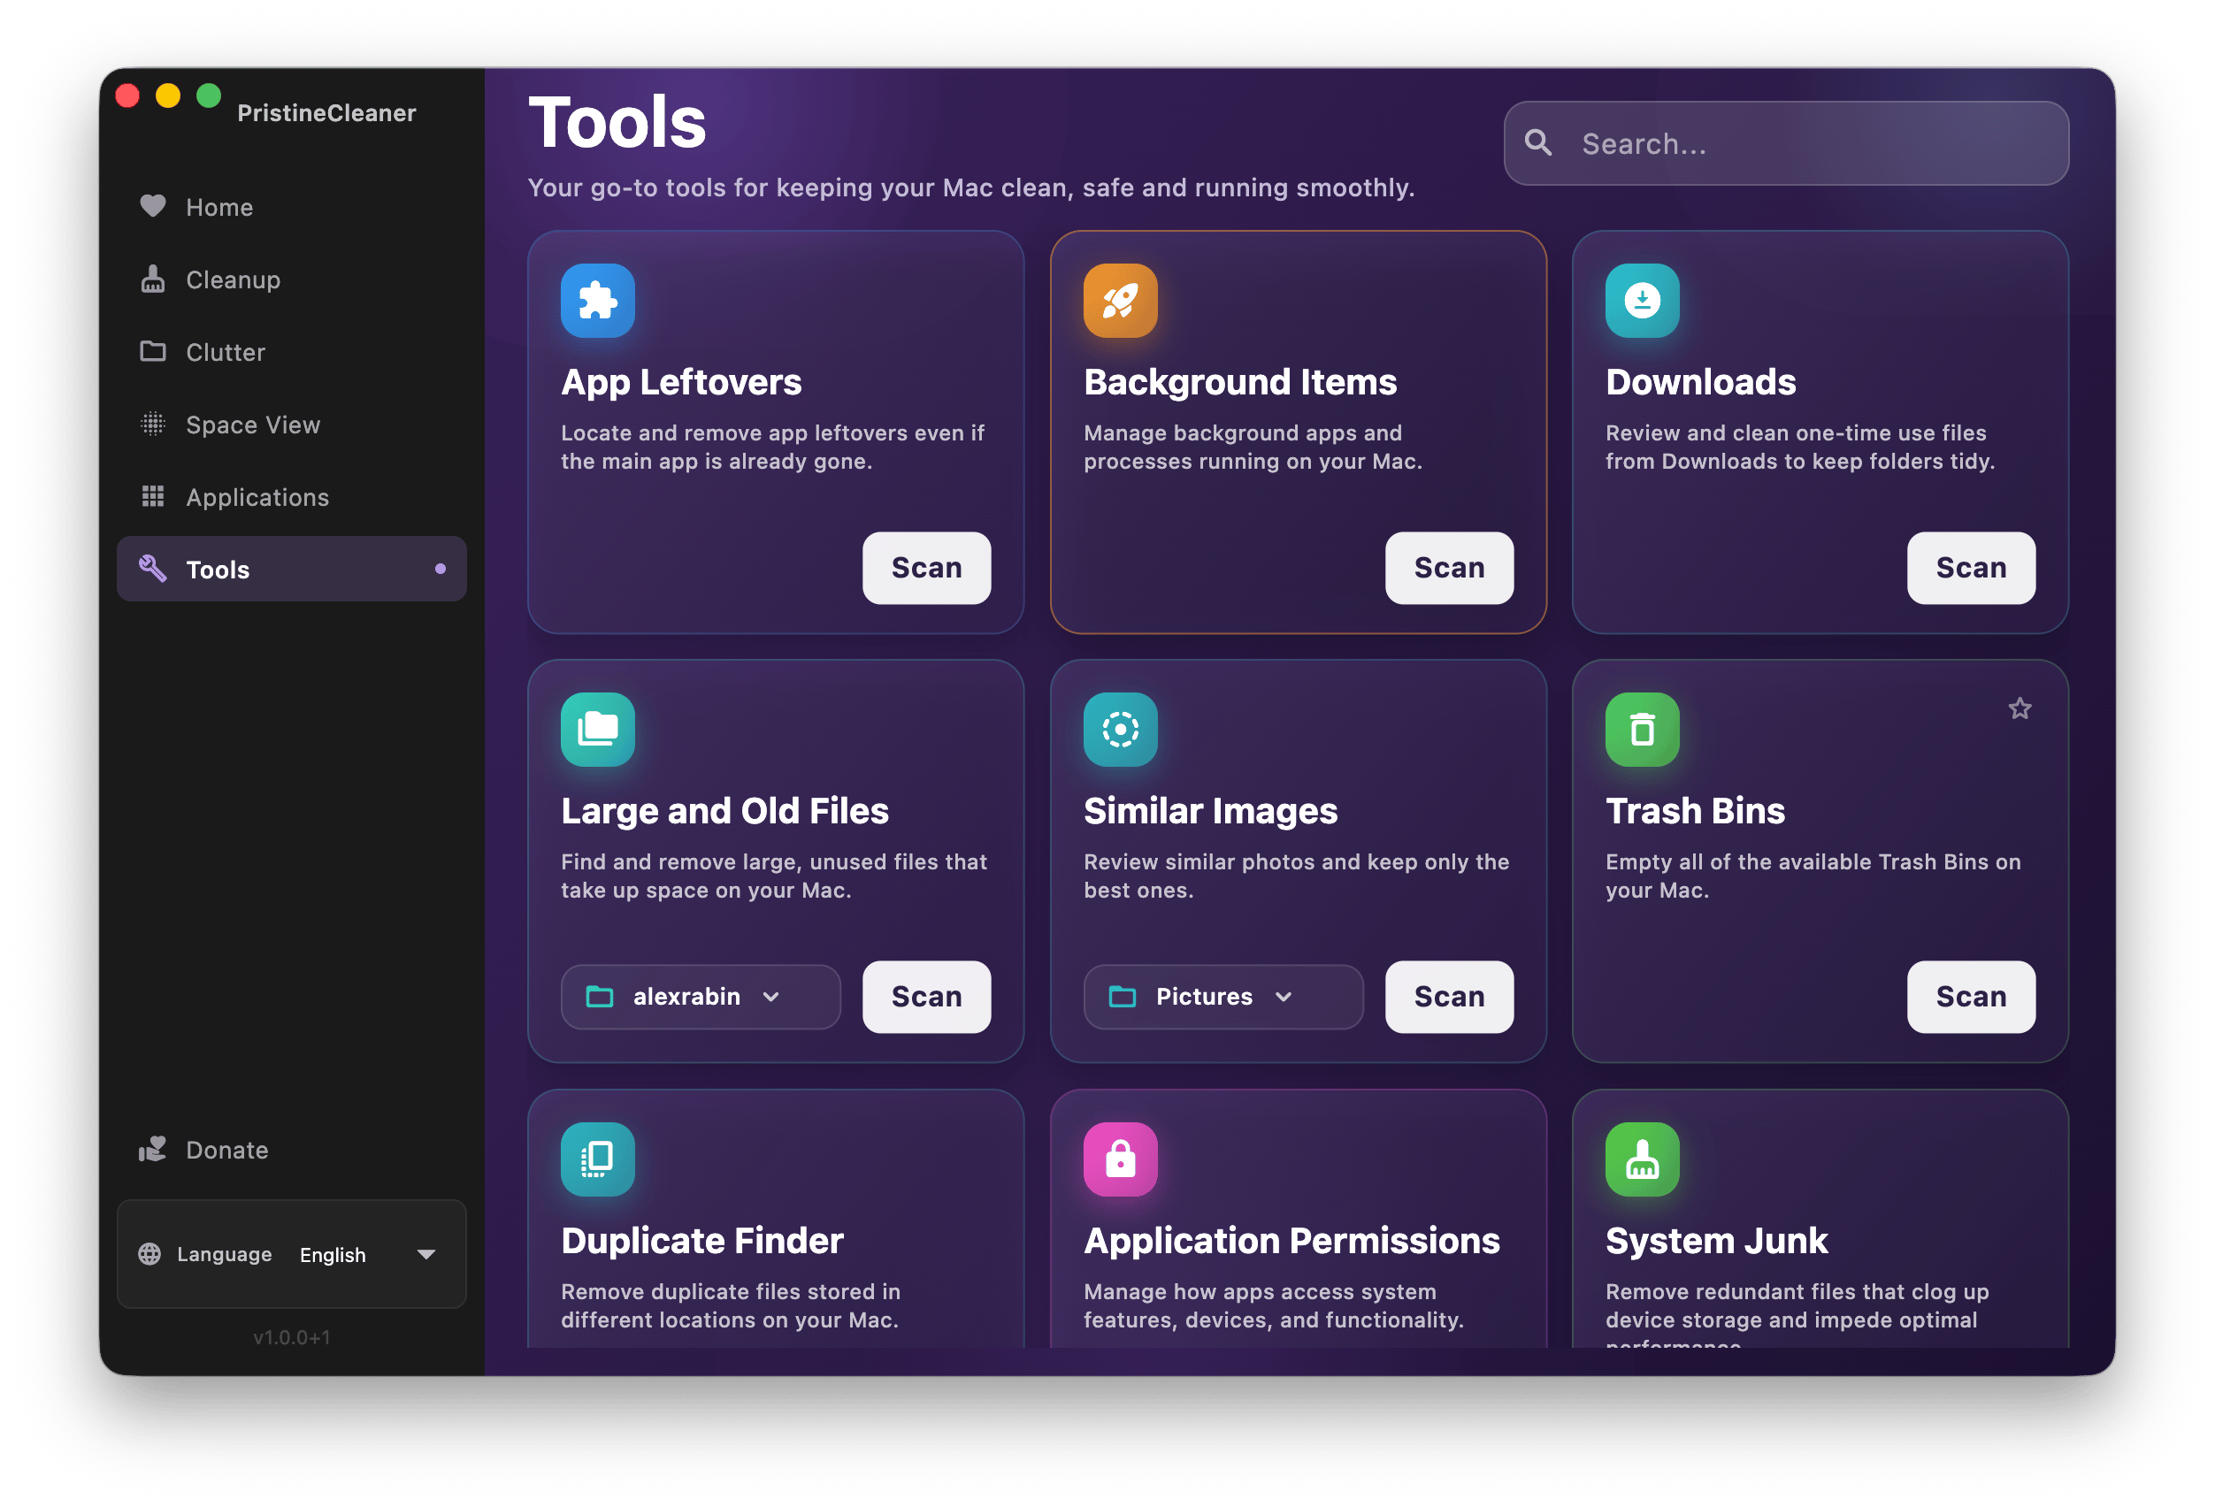Click the App Leftovers card title
The width and height of the screenshot is (2215, 1507).
click(680, 382)
